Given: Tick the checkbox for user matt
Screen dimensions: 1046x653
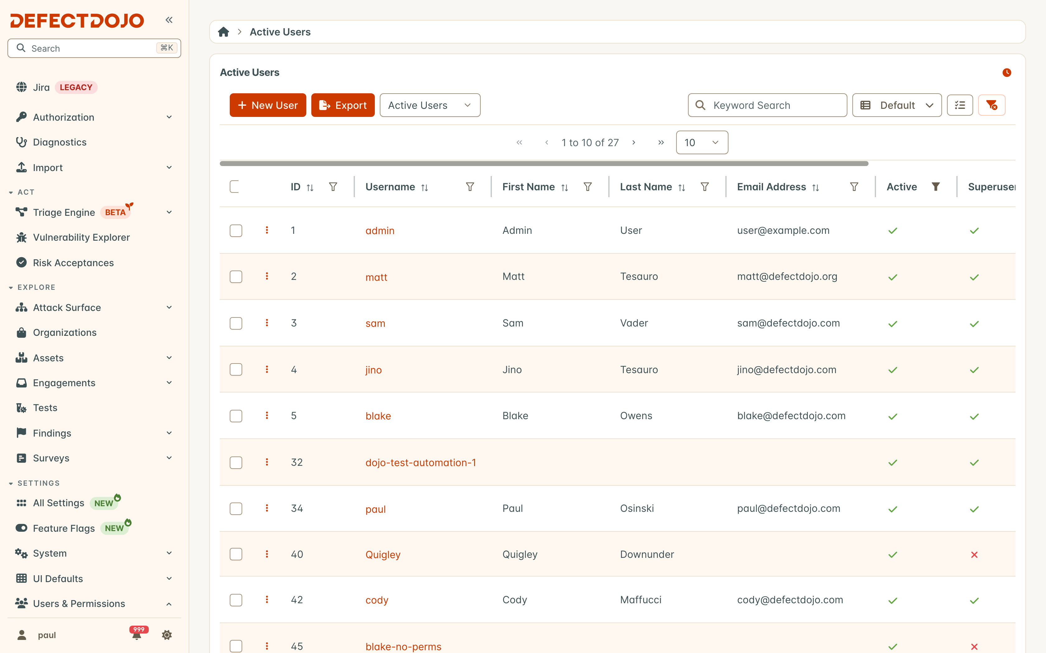Looking at the screenshot, I should point(236,276).
